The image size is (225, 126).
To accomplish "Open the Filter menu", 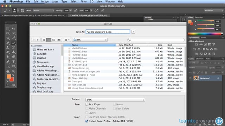I will [84, 1].
